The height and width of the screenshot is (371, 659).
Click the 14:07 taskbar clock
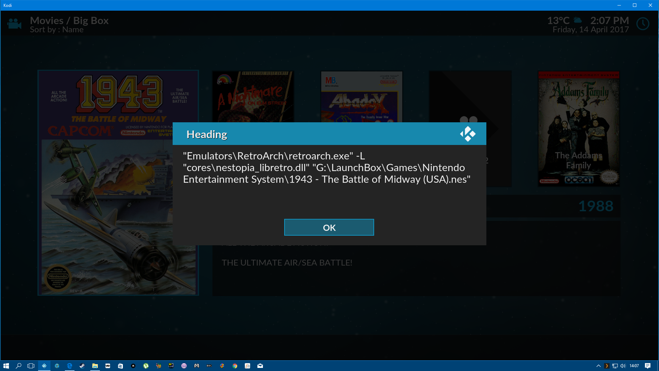(x=634, y=366)
